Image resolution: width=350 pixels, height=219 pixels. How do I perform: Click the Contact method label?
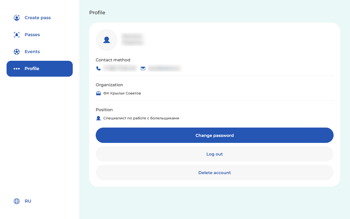click(x=113, y=60)
